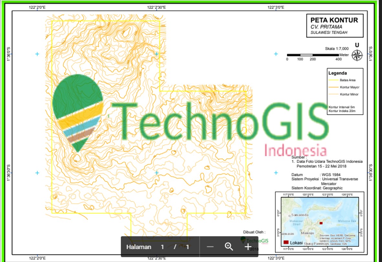This screenshot has width=382, height=262.
Task: Click the 'U' north label
Action: [357, 45]
